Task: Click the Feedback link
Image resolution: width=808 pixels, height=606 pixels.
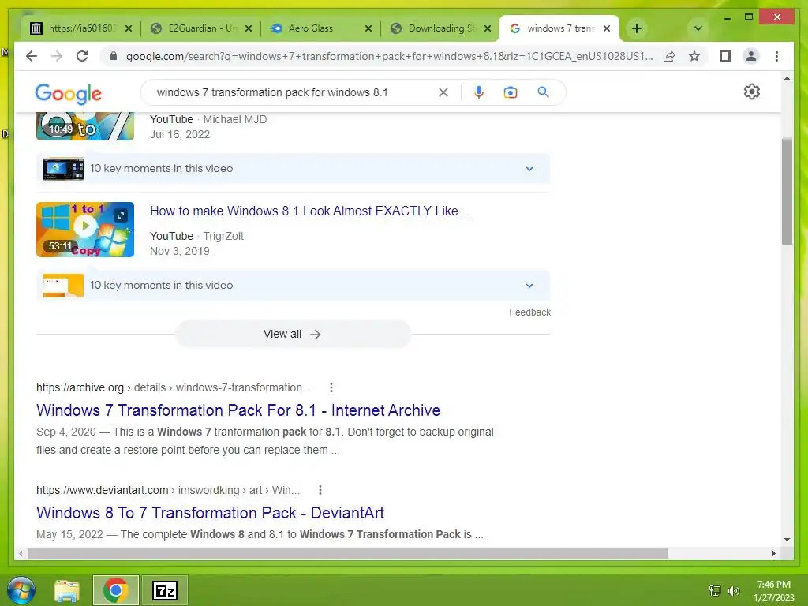Action: 529,312
